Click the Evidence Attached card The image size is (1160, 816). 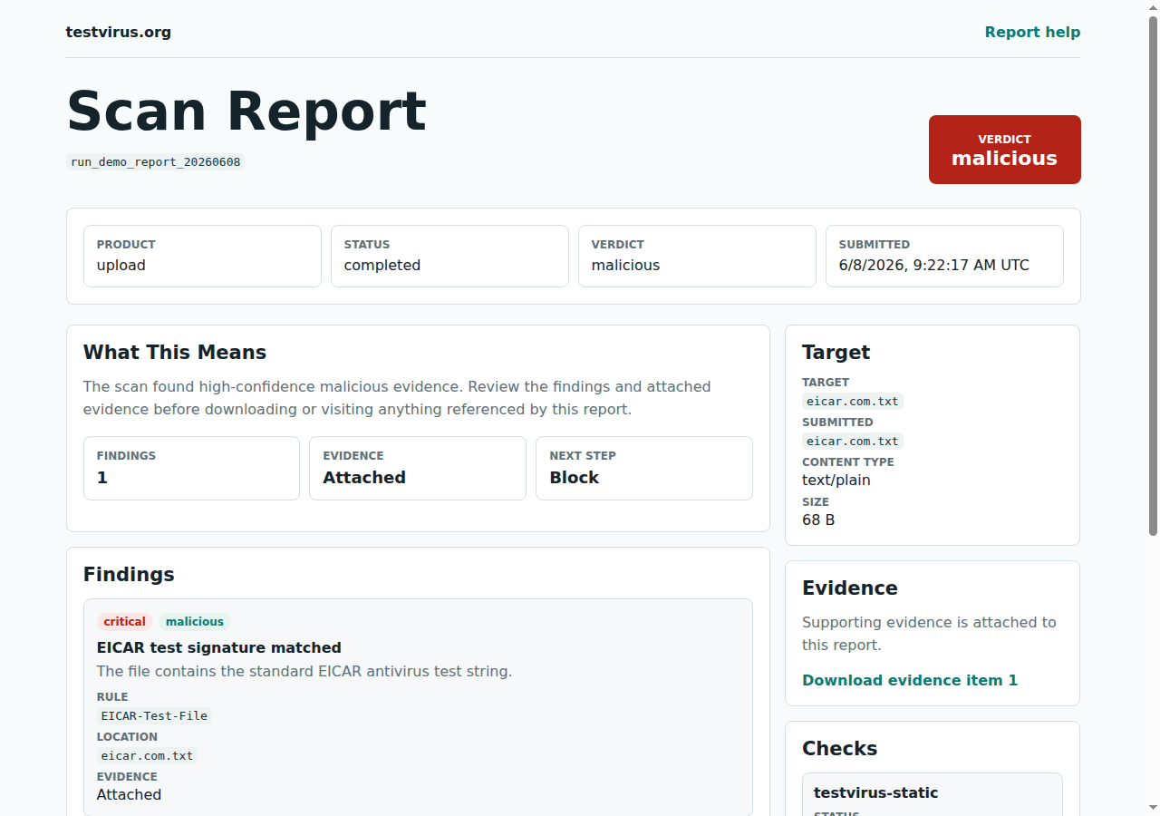[x=418, y=468]
